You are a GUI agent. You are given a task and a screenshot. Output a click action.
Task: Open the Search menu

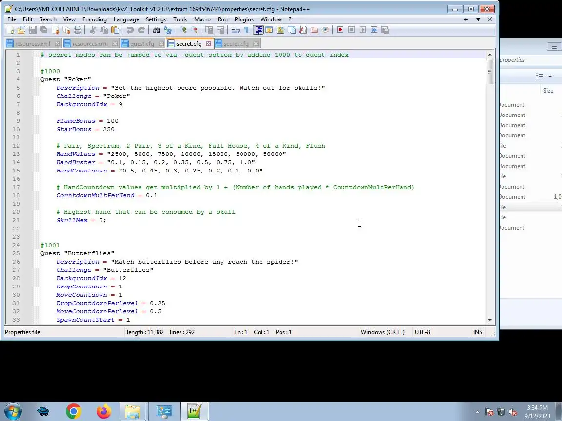tap(48, 19)
